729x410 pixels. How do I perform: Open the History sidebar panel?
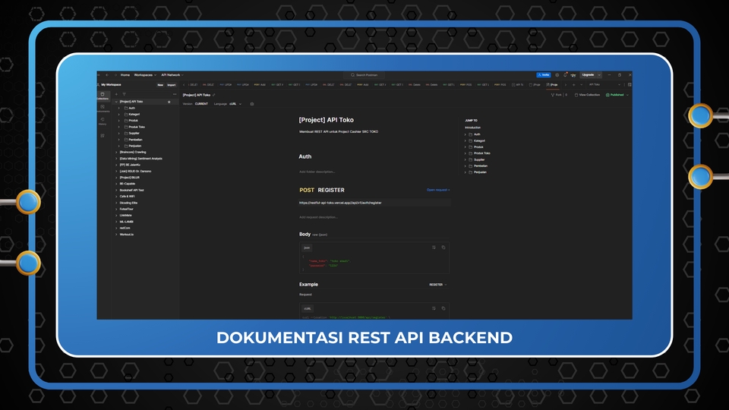[103, 121]
